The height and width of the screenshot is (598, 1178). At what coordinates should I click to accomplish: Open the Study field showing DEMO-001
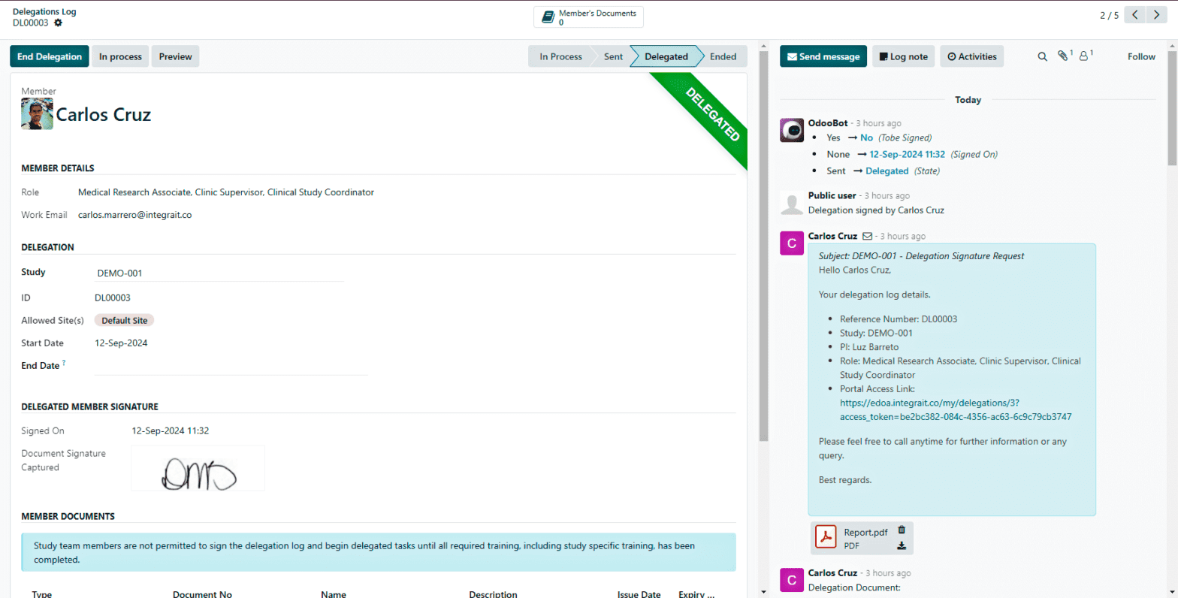tap(219, 273)
